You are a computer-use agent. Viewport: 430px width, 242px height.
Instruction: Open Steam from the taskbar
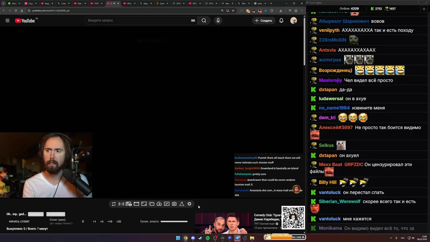(200, 238)
